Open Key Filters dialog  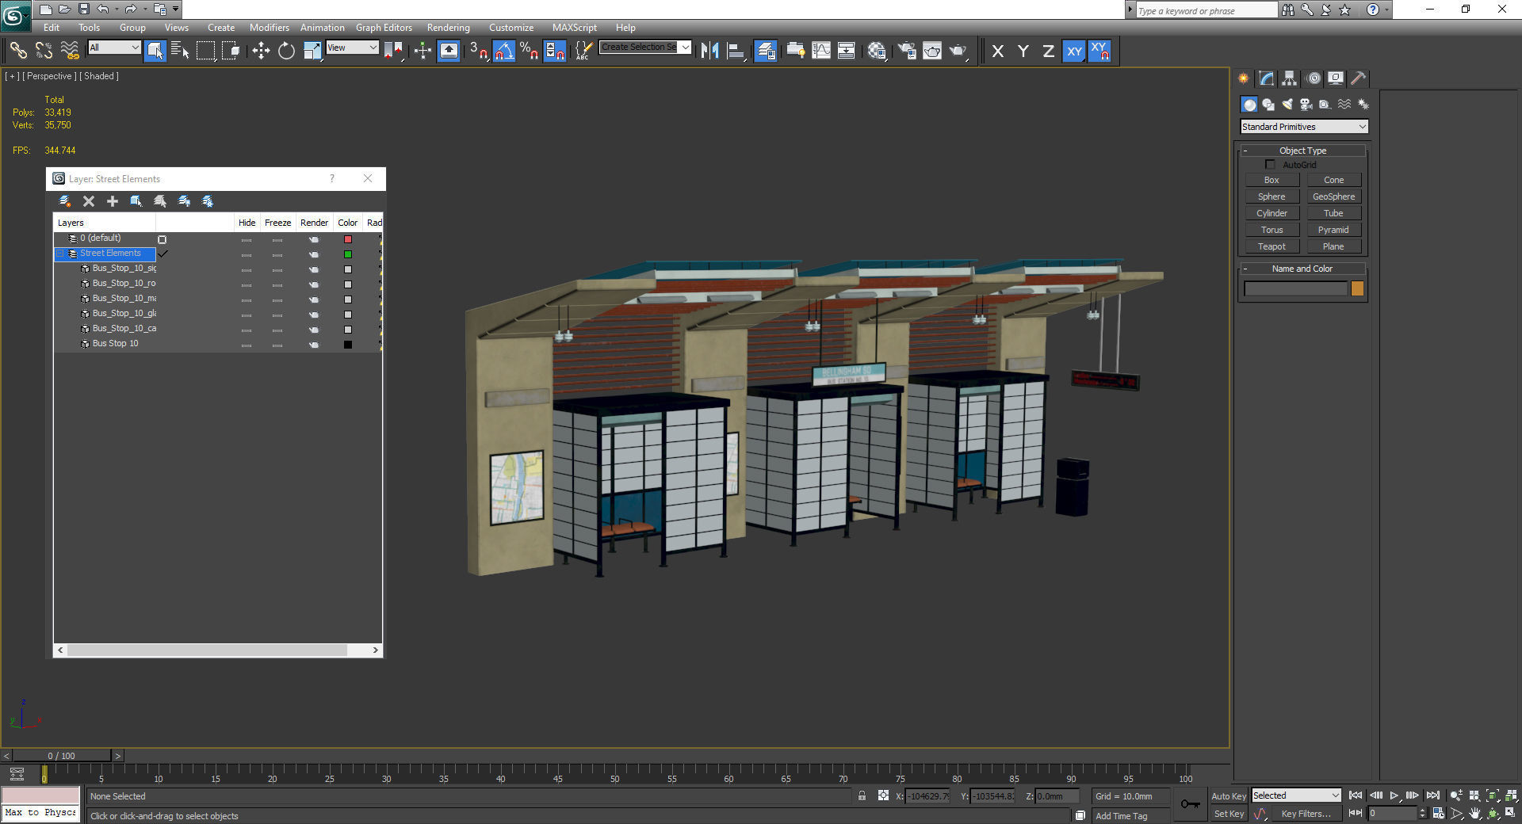point(1306,814)
